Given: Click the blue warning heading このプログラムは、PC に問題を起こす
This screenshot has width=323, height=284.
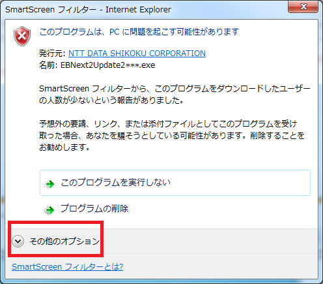Looking at the screenshot, I should tap(139, 32).
